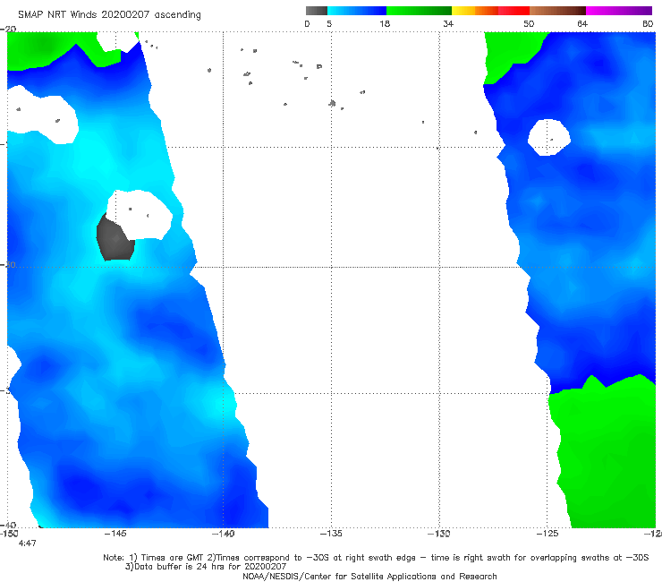Click the color bar label '5'
Image resolution: width=662 pixels, height=582 pixels.
329,23
